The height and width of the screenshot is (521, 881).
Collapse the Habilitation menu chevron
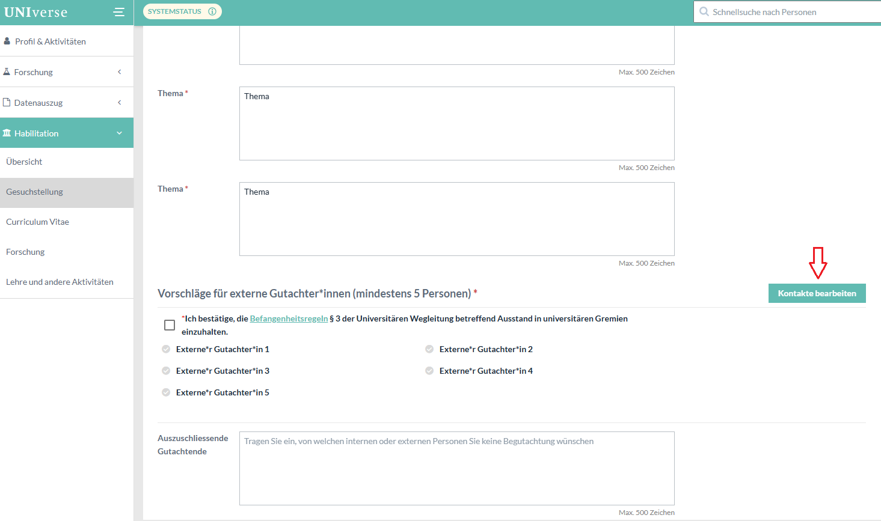[x=119, y=133]
